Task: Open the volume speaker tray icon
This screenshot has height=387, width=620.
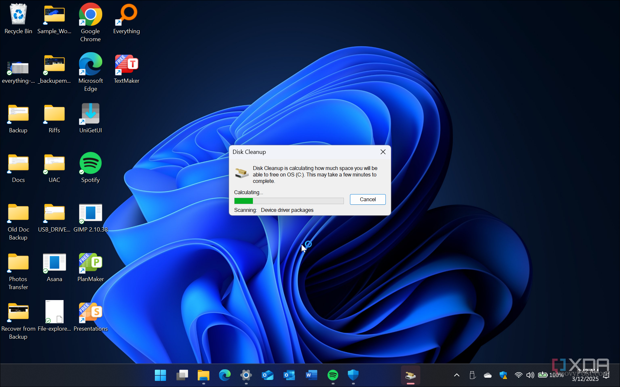Action: 530,375
